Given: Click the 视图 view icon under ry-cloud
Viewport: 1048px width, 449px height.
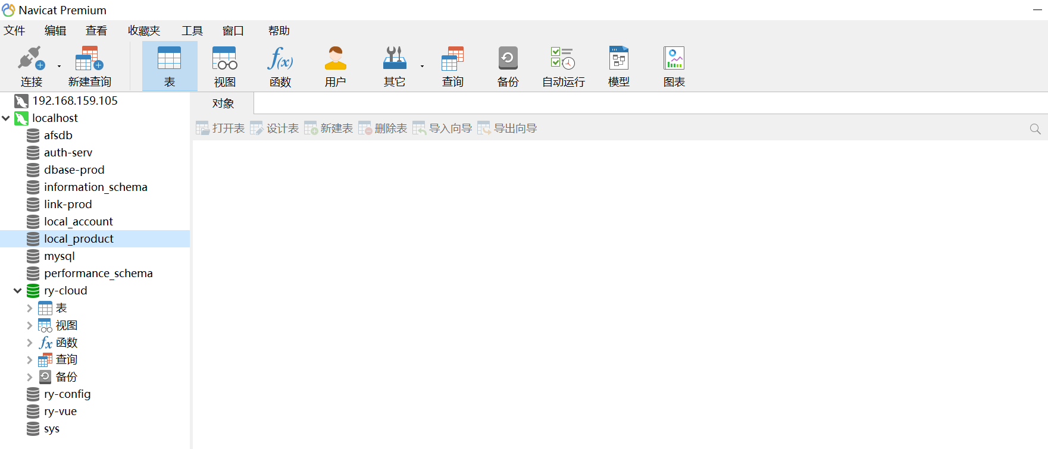Looking at the screenshot, I should 45,325.
